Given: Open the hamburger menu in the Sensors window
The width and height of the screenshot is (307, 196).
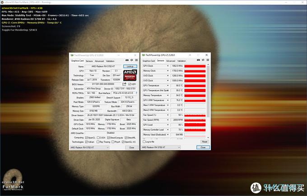Looking at the screenshot, I should (x=208, y=60).
